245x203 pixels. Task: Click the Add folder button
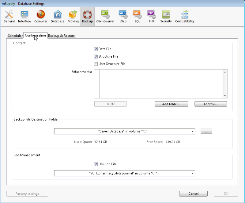pyautogui.click(x=171, y=104)
